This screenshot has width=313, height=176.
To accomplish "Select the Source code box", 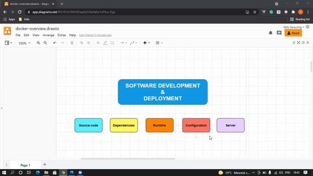I will pos(89,125).
